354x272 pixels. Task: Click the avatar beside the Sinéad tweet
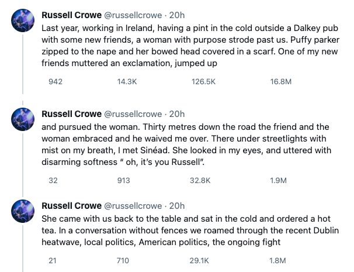pyautogui.click(x=23, y=120)
